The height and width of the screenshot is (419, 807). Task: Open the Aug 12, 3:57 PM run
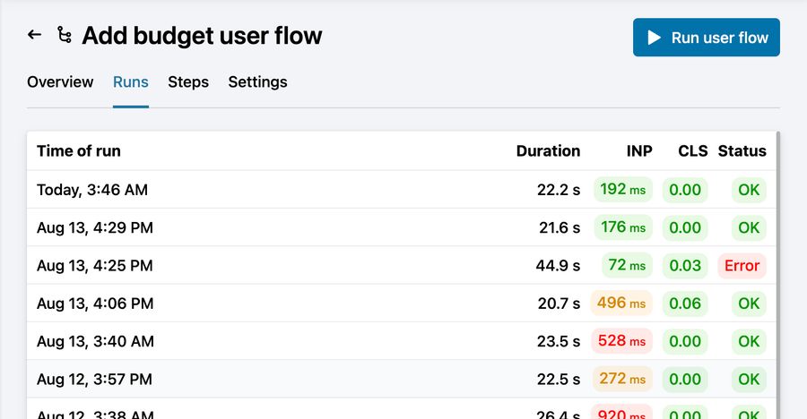95,379
